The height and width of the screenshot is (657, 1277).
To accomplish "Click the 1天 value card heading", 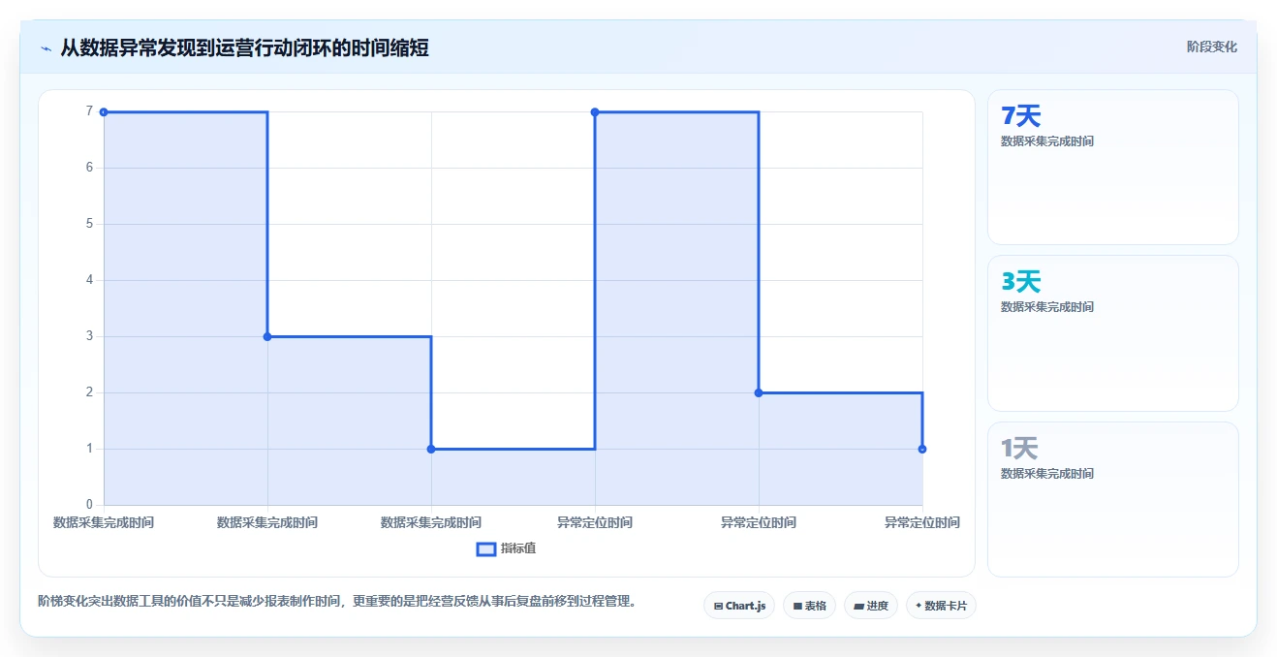I will [1019, 449].
